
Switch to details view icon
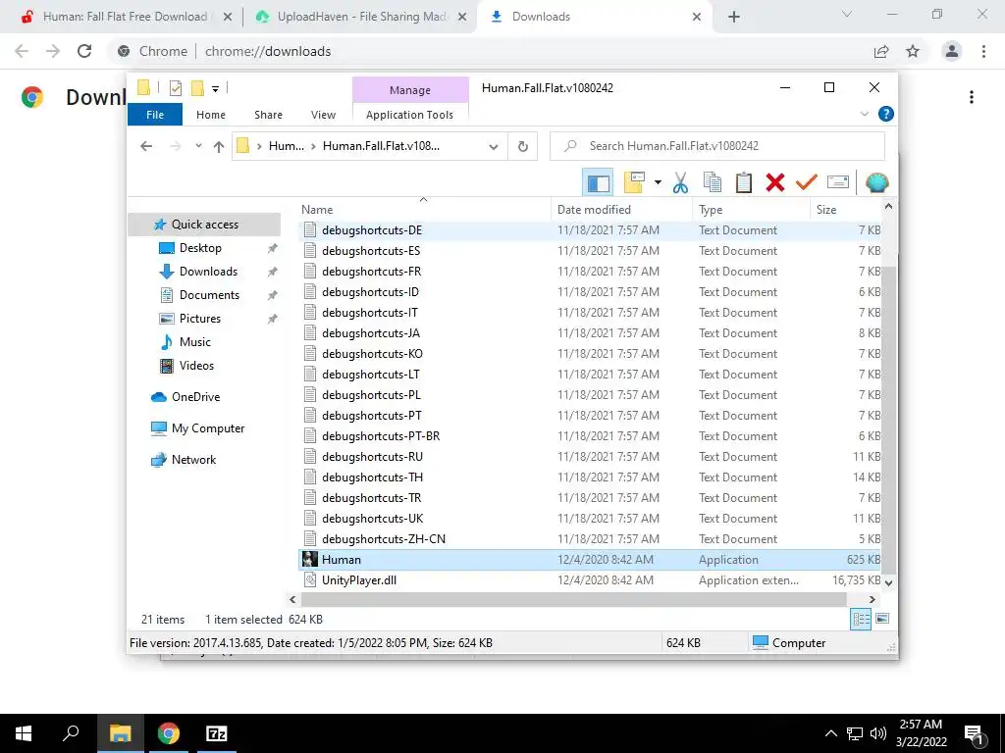861,620
